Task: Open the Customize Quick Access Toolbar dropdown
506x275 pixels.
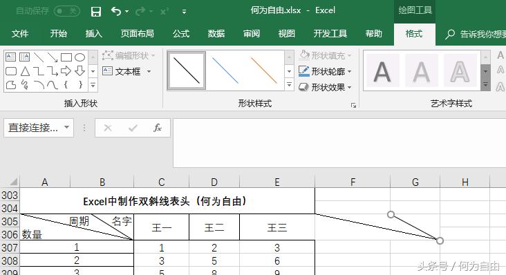Action: point(185,12)
